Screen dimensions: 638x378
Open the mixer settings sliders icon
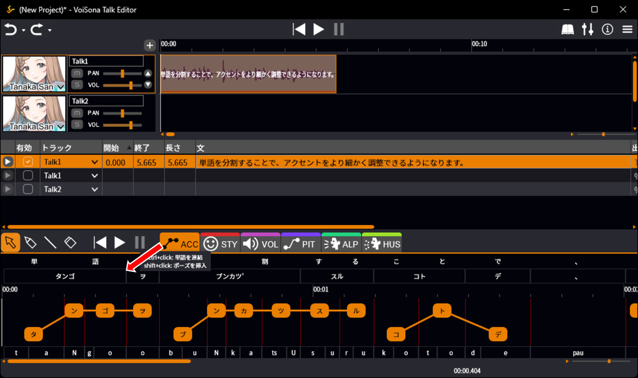point(588,30)
